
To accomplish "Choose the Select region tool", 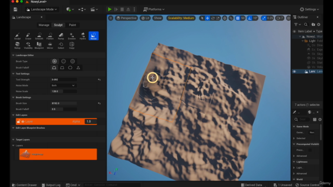I will click(61, 45).
